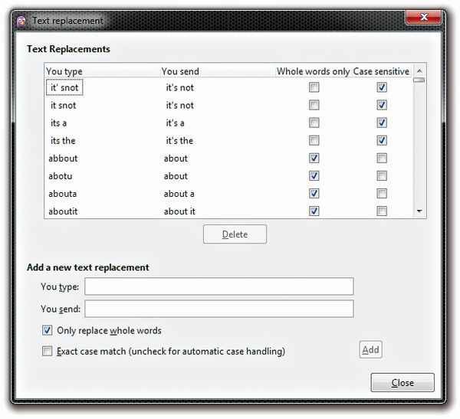Uncheck Whole words only for "aboutit"
The image size is (460, 419).
click(314, 211)
